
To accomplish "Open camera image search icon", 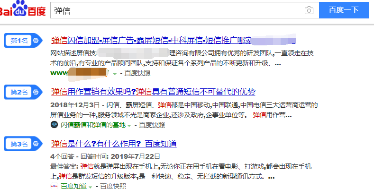I will tap(309, 10).
